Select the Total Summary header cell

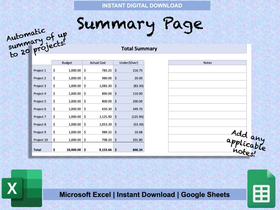click(139, 49)
